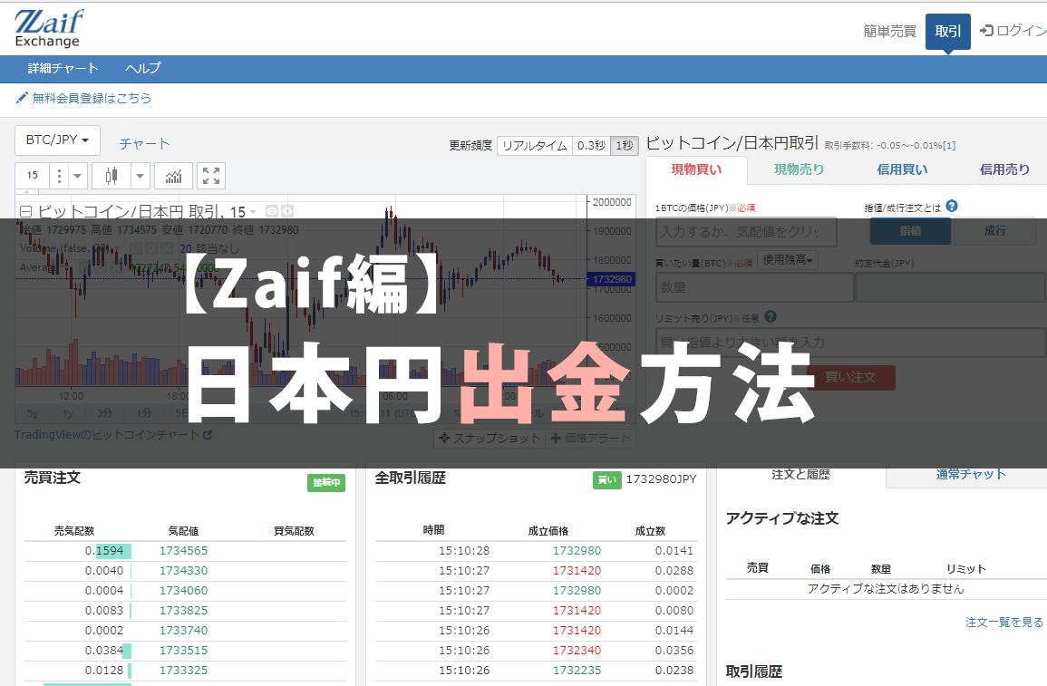
Task: Switch to the 現物買い tab
Action: pos(696,169)
